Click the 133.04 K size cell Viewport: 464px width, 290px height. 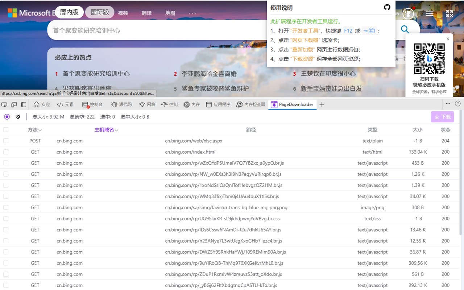(418, 152)
